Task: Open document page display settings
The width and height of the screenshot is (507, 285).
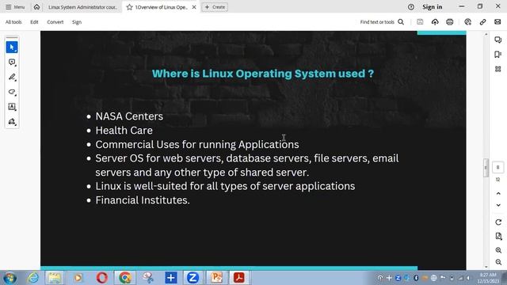Action: [x=498, y=236]
